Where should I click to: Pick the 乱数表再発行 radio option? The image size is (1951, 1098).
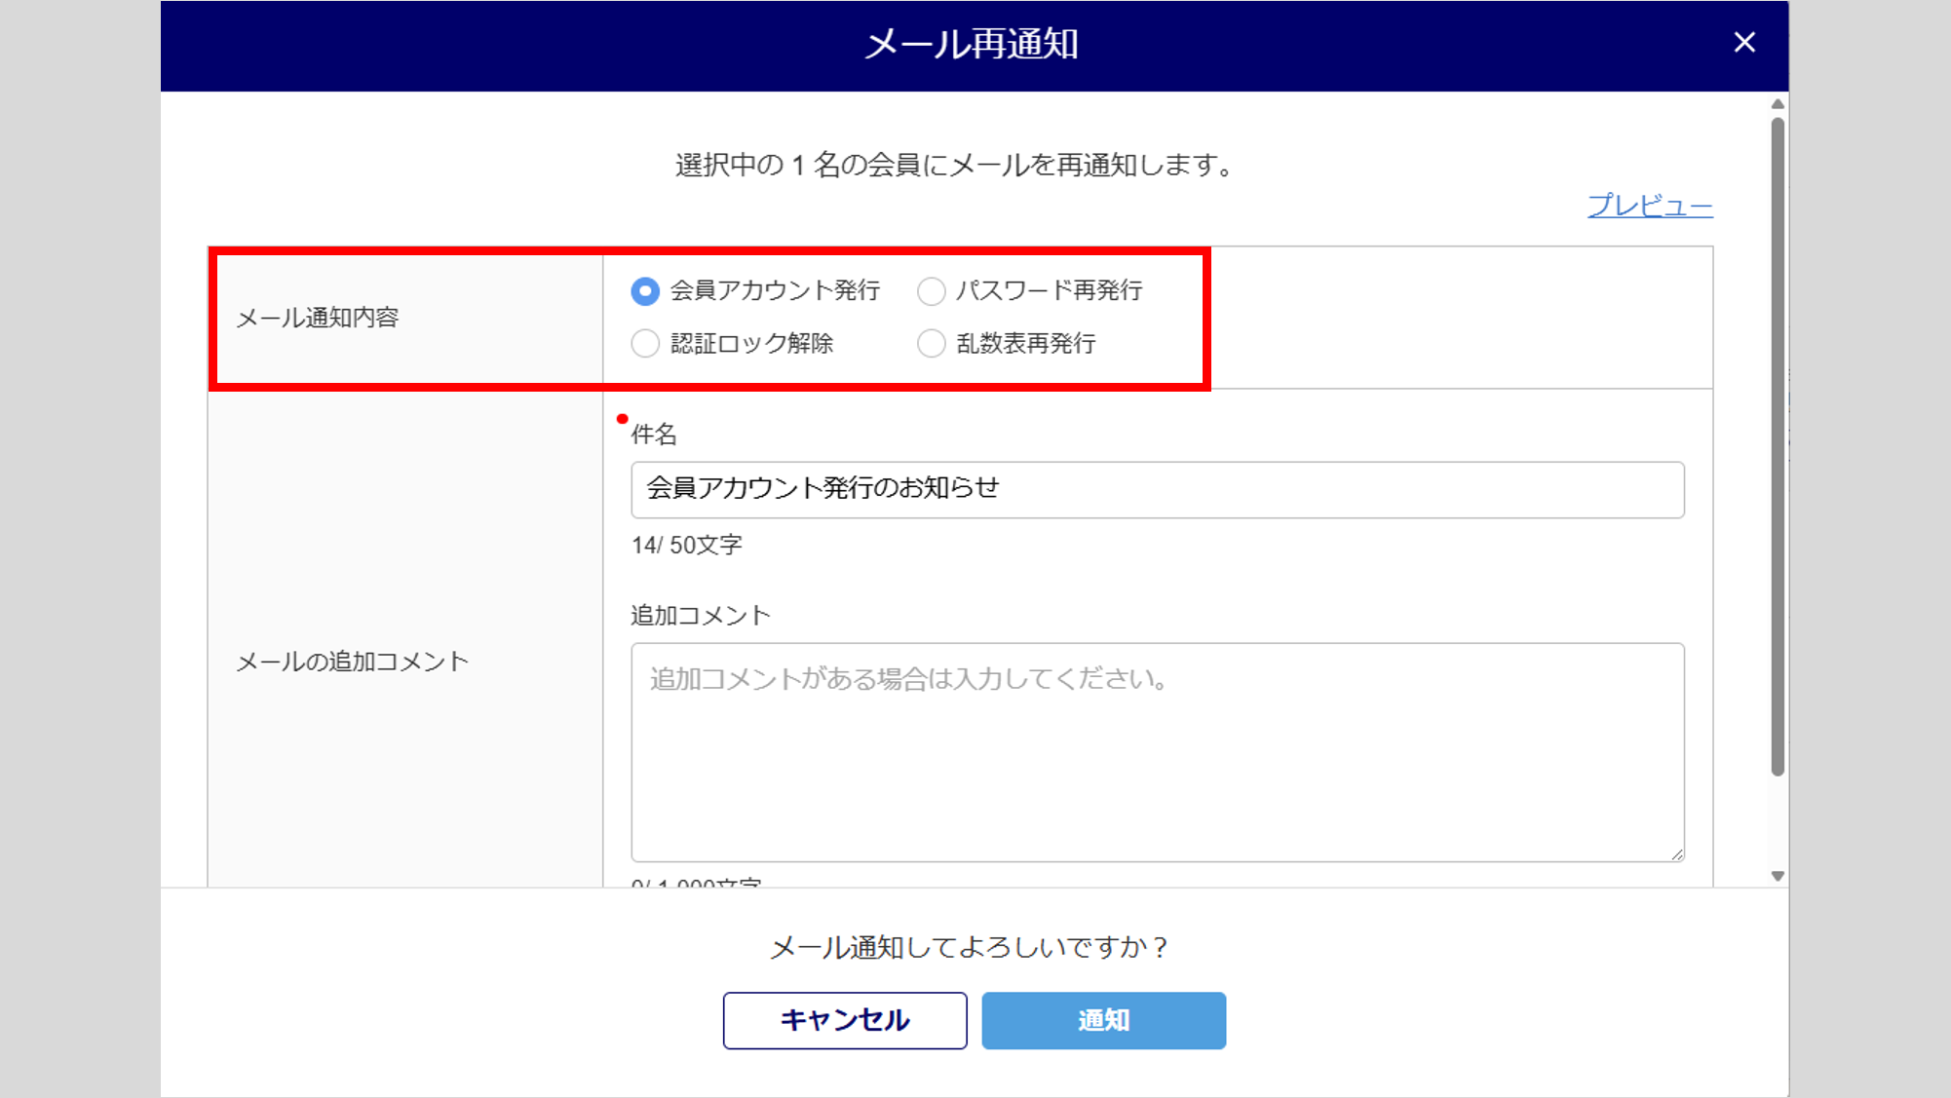932,344
